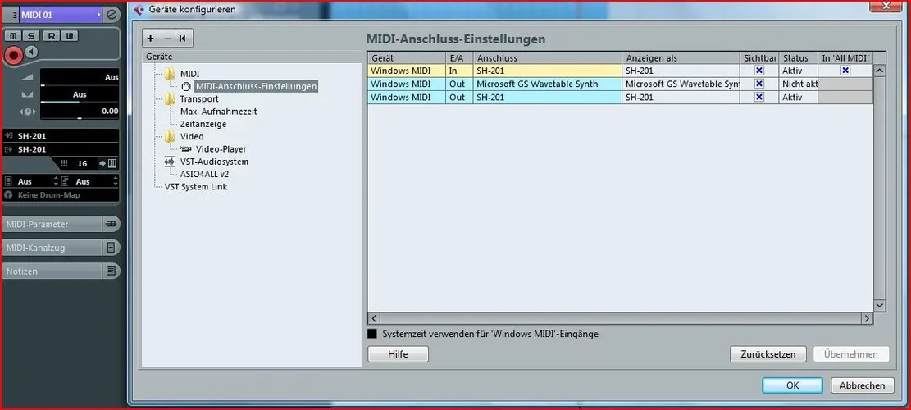Select VST System Link entry

coord(196,187)
